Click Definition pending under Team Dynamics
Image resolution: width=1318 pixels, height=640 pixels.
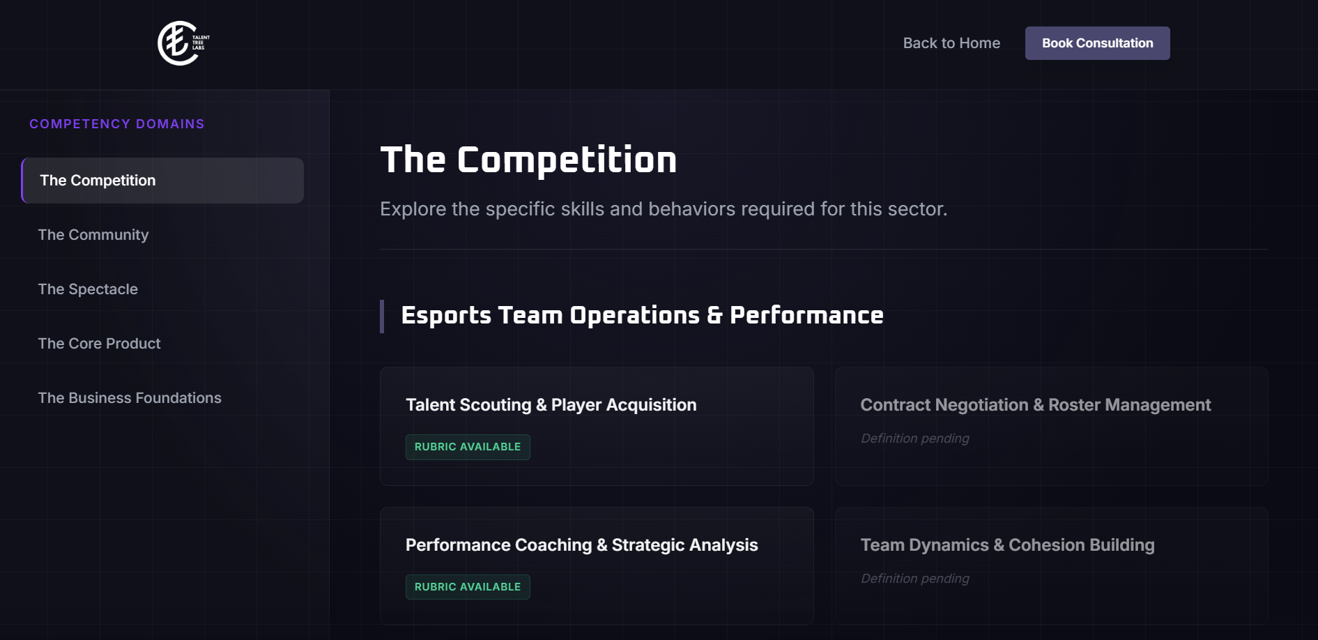(914, 579)
